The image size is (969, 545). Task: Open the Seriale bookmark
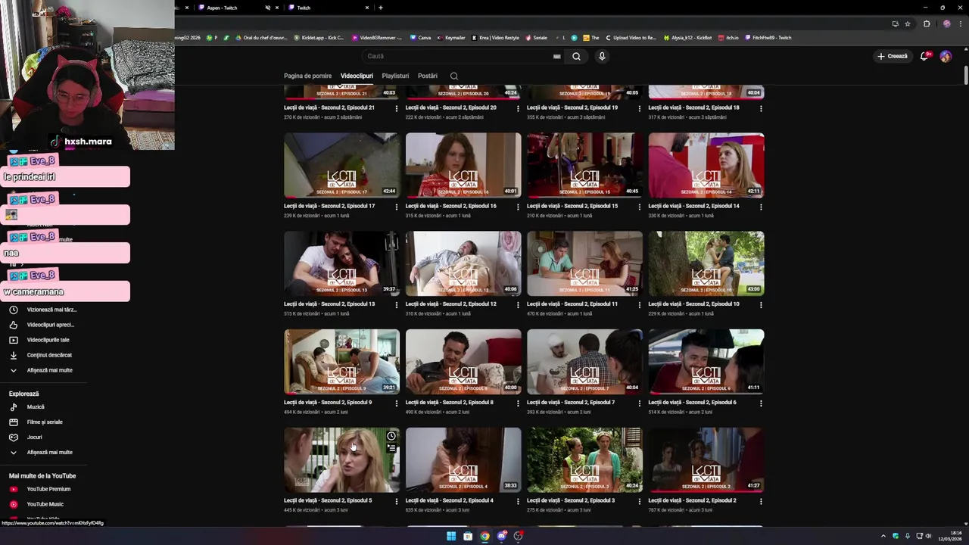pyautogui.click(x=537, y=38)
